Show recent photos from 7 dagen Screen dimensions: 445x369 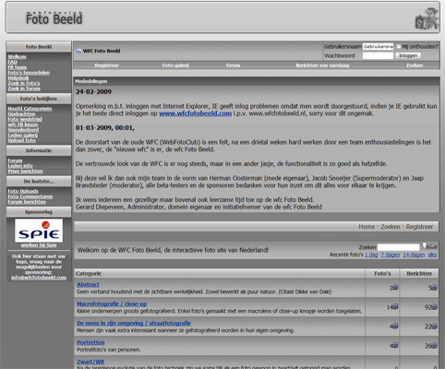coord(391,255)
